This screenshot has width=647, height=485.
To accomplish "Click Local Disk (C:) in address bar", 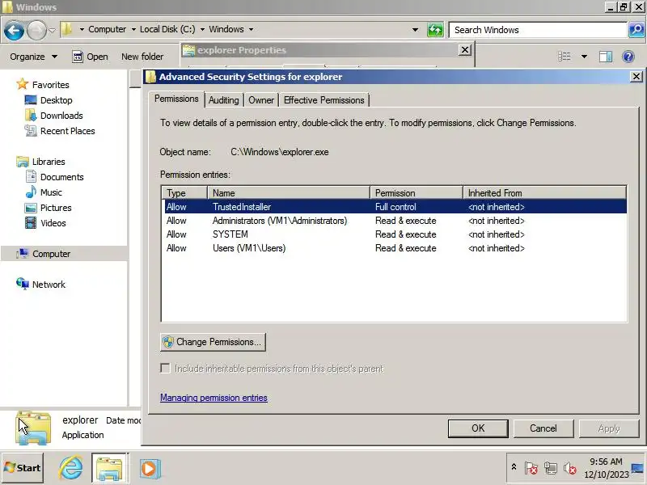I will coord(167,29).
